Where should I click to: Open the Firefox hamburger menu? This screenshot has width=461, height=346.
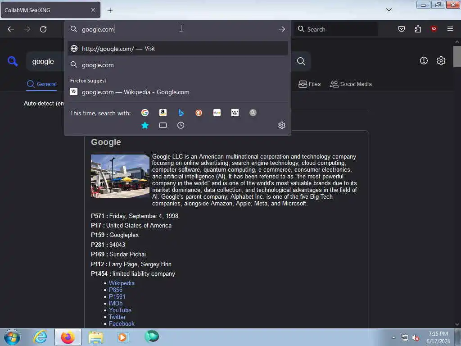[450, 29]
